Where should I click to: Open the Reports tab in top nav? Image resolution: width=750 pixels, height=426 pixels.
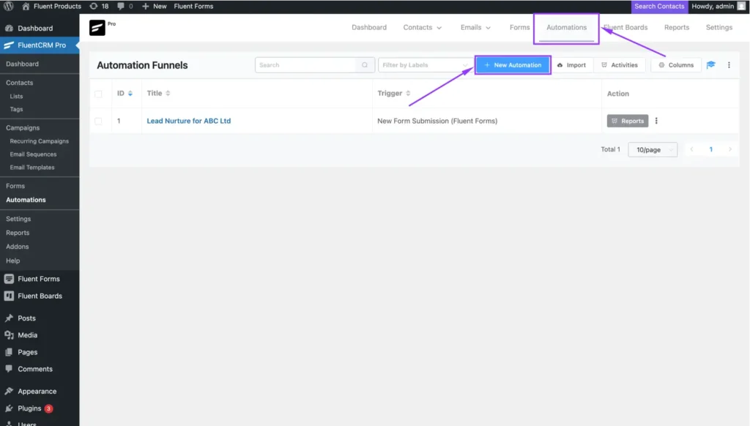click(676, 28)
